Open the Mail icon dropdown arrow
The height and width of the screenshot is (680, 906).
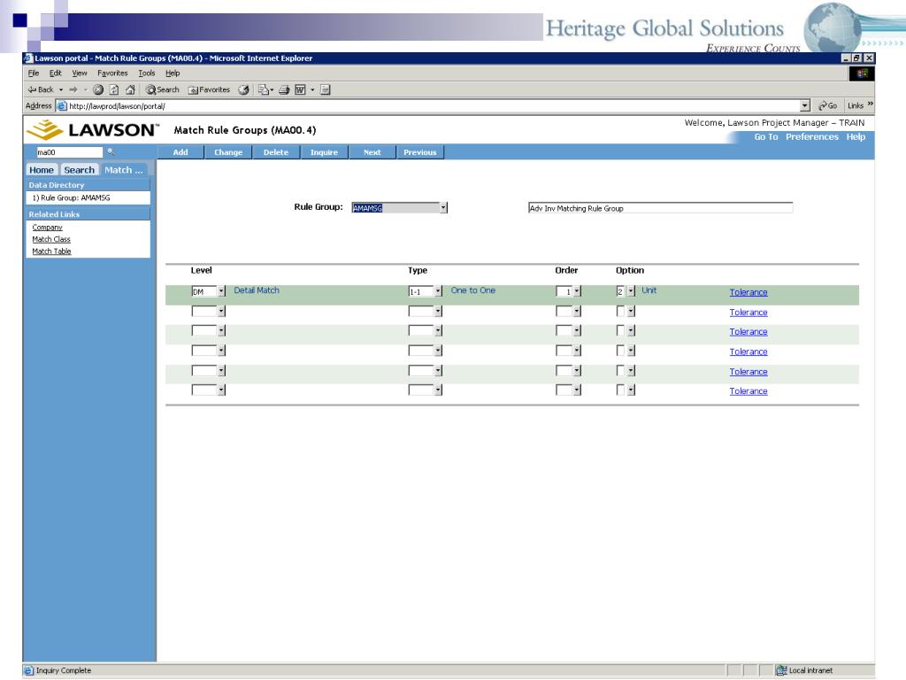tap(272, 89)
